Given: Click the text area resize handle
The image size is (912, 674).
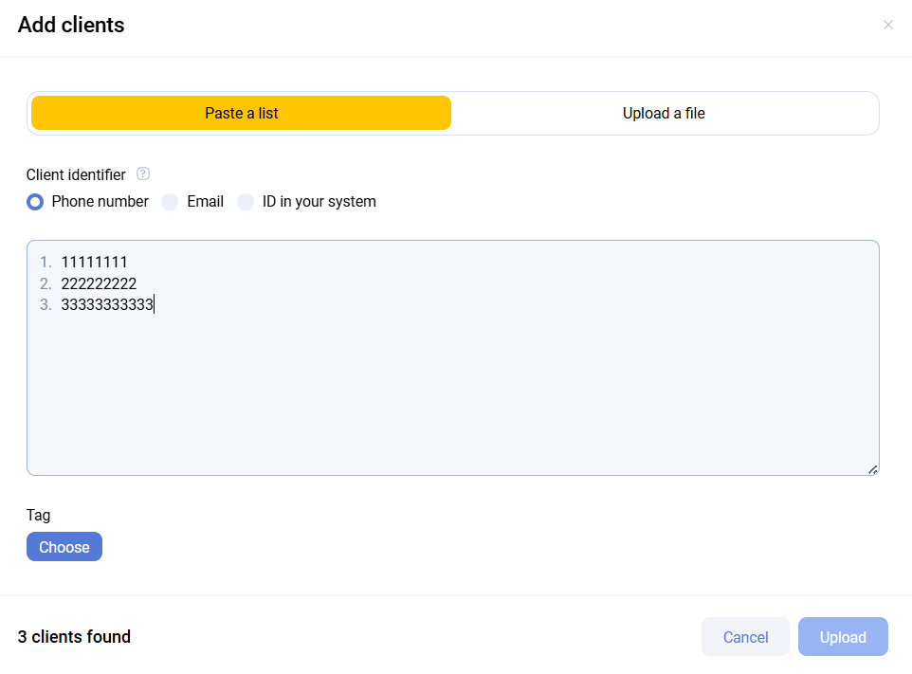Looking at the screenshot, I should tap(872, 469).
